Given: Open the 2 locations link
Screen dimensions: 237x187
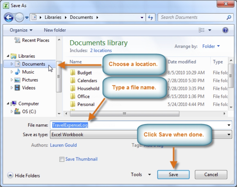Looking at the screenshot, I should (x=101, y=50).
